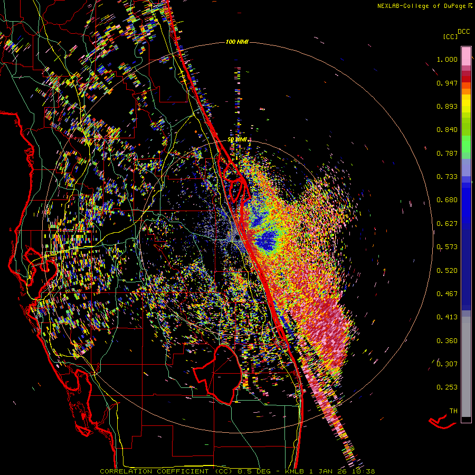Viewport: 475px width, 475px height.
Task: Pick the pink swatch beside 1.000
Action: (x=466, y=56)
